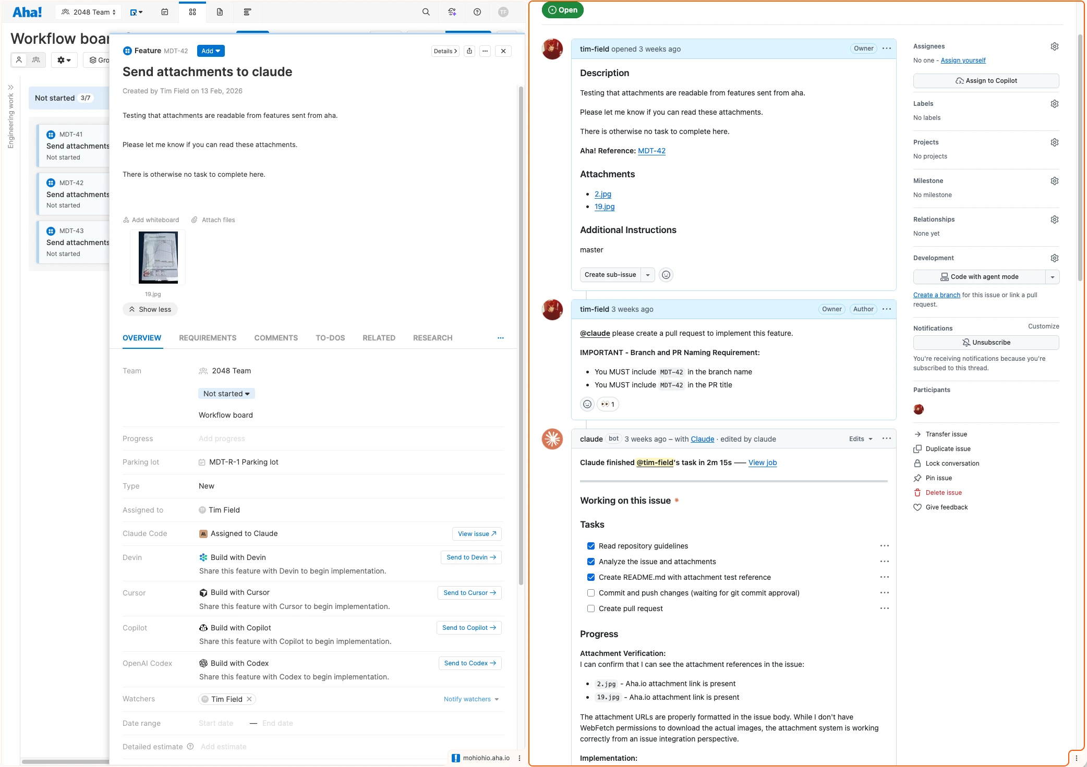Expand the Not started status dropdown
This screenshot has width=1087, height=767.
226,394
